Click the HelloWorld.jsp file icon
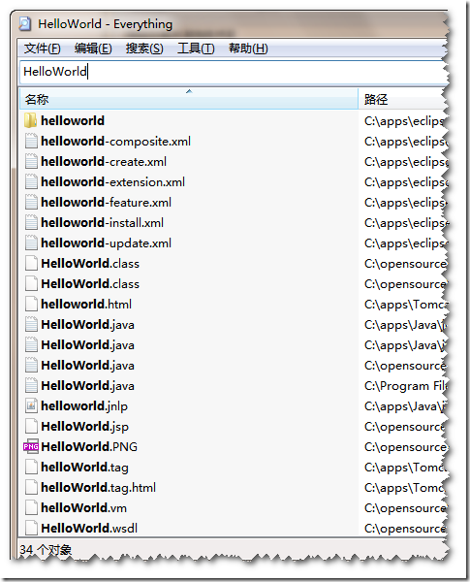 (x=31, y=426)
